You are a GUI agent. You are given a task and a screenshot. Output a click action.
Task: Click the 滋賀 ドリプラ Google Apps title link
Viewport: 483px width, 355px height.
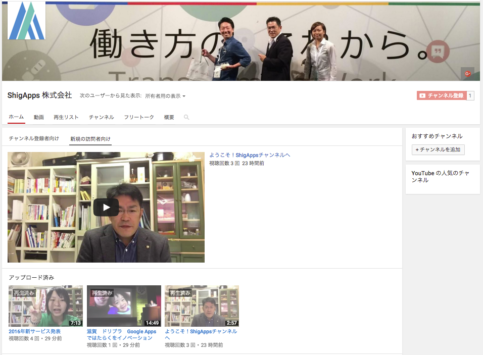pyautogui.click(x=122, y=335)
